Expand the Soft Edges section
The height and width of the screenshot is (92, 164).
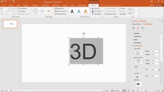click(137, 43)
